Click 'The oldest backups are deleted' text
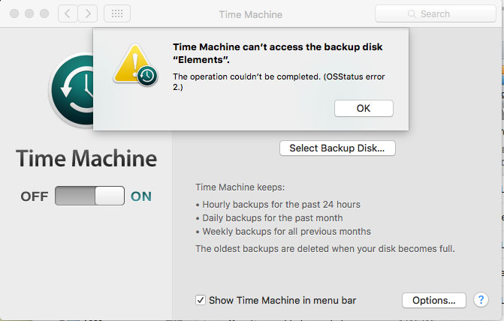 [325, 249]
